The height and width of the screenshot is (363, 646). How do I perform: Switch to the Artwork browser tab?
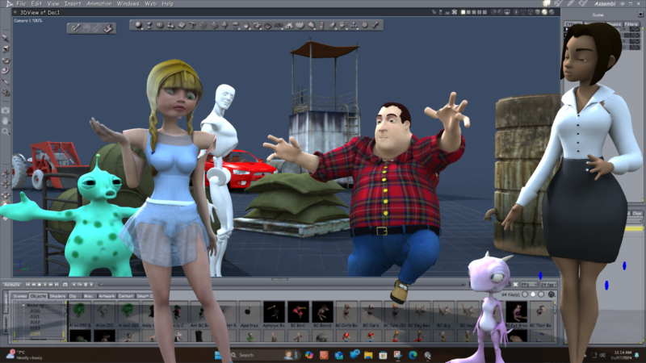point(107,296)
